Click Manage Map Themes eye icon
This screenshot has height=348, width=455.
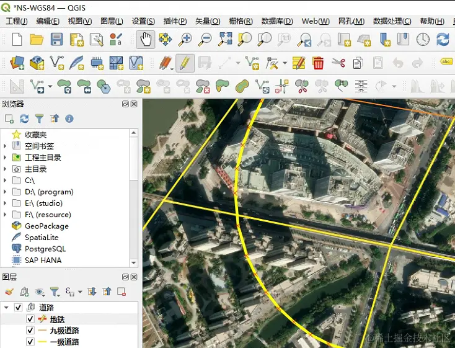point(40,292)
